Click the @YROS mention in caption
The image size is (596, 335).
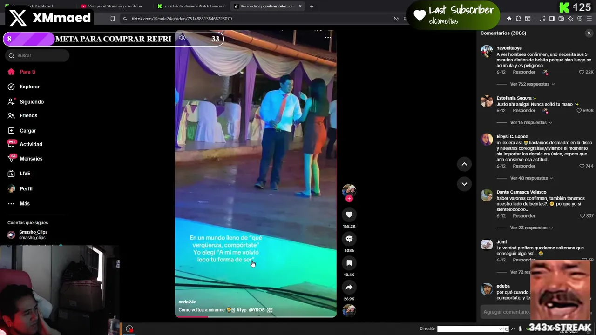pos(257,310)
